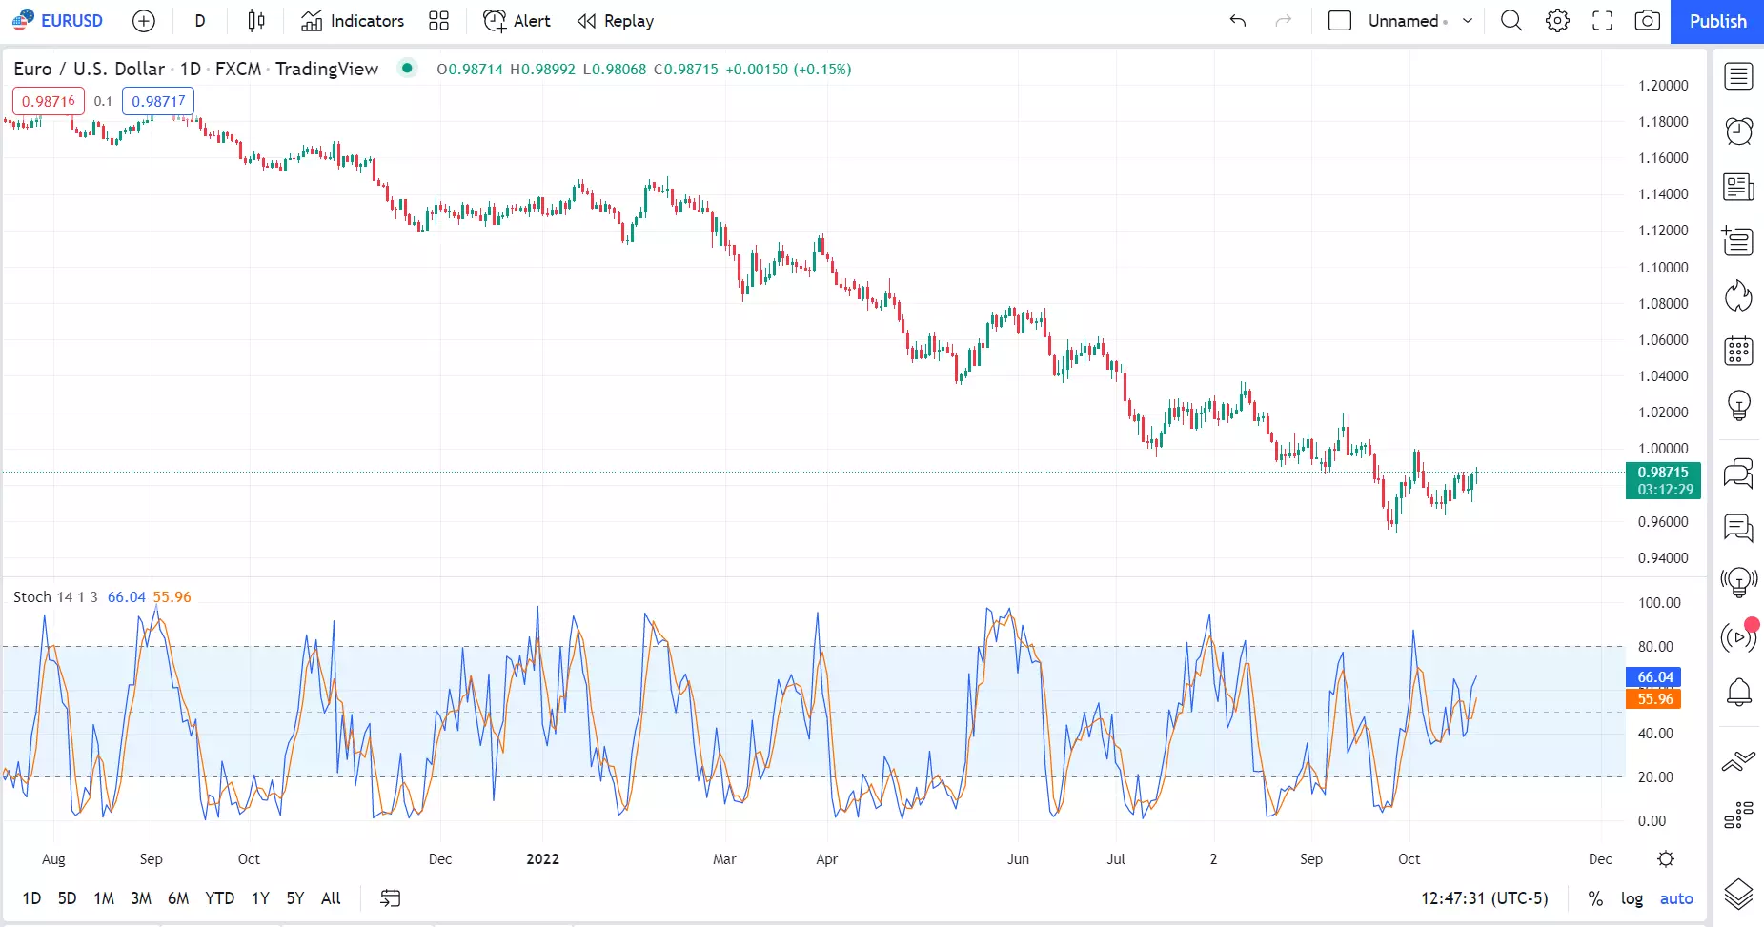Image resolution: width=1764 pixels, height=927 pixels.
Task: Undo the last chart action
Action: tap(1238, 21)
